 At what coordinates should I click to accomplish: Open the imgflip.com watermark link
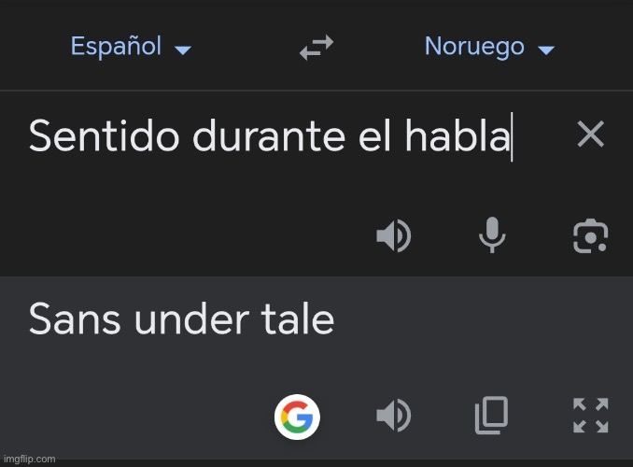coord(30,460)
